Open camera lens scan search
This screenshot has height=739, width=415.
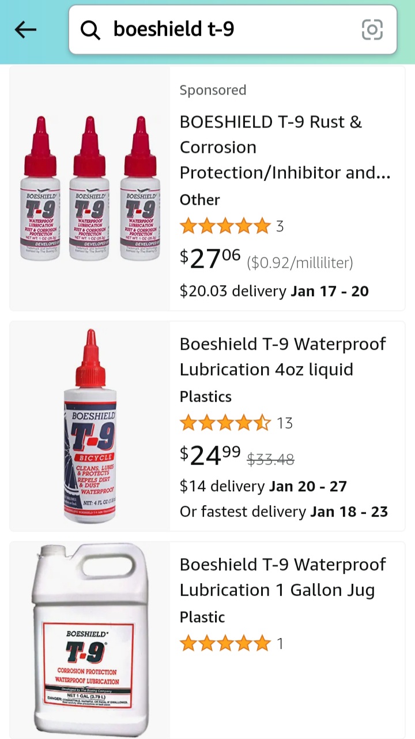point(372,29)
